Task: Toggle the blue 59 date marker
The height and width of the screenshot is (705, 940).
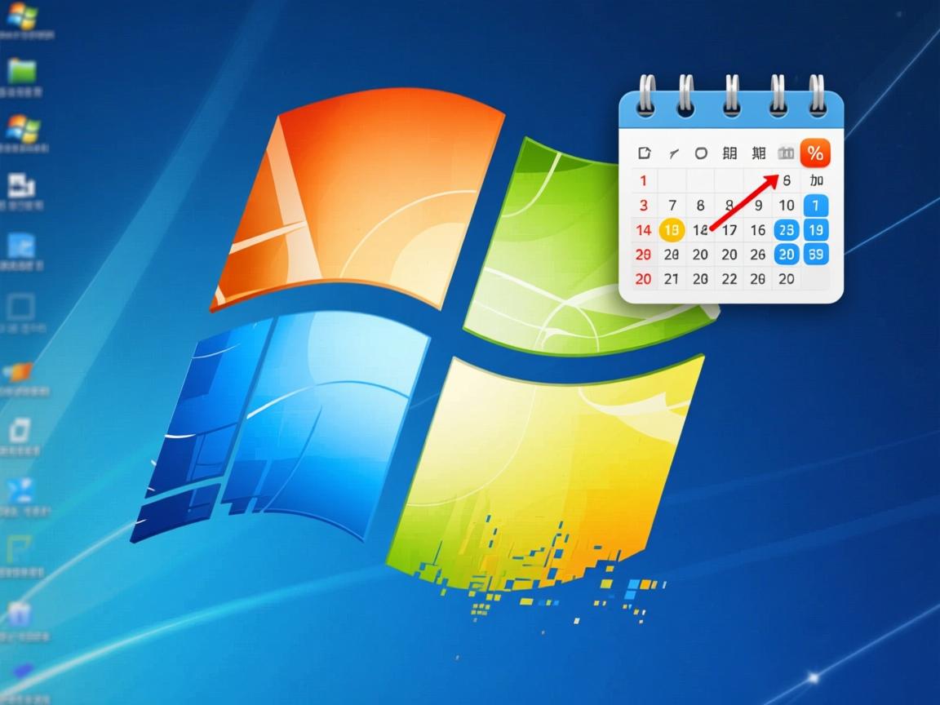Action: click(x=814, y=255)
